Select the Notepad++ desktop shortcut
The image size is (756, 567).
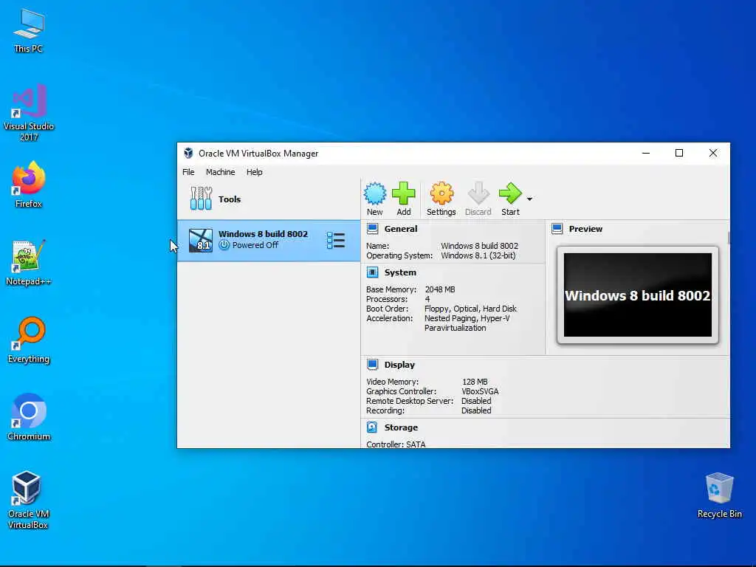pyautogui.click(x=29, y=262)
